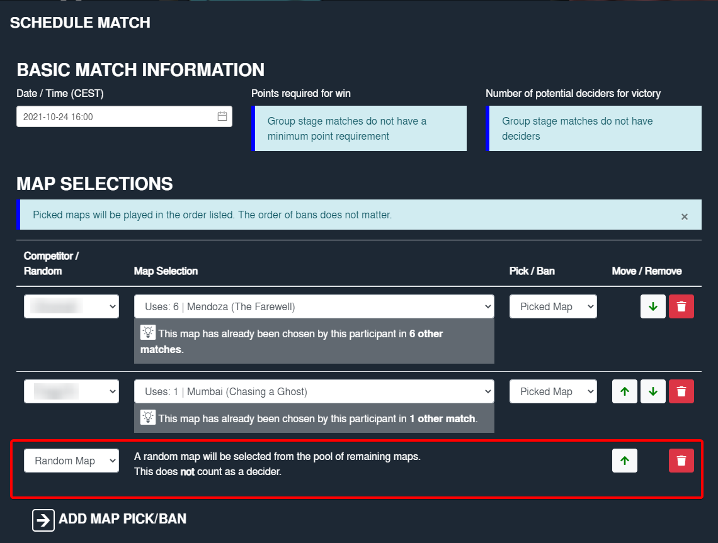Screen dimensions: 718x543
Task: Open the Random Map selector dropdown
Action: pos(71,460)
